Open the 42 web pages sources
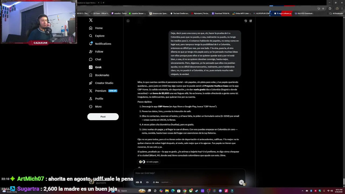This screenshot has width=345, height=194. click(x=149, y=162)
